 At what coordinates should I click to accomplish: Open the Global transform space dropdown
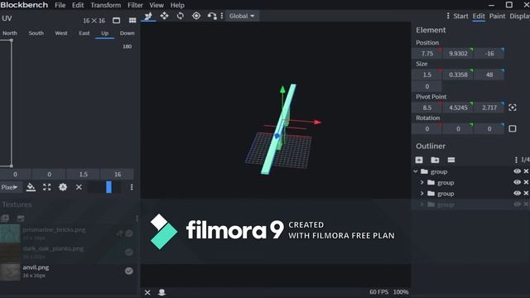coord(242,16)
